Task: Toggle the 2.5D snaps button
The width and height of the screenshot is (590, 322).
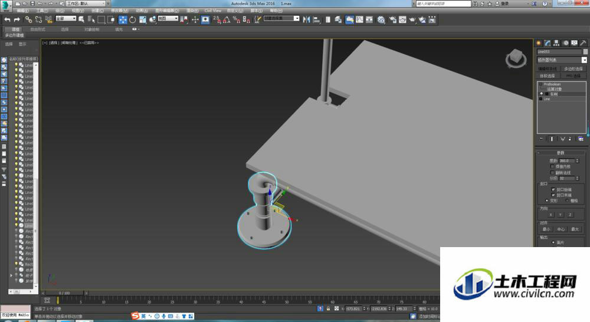Action: [217, 19]
